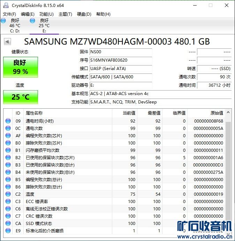Viewport: 235px width, 241px height.
Task: Select the row CRC 错误次数
Action: [x=114, y=216]
